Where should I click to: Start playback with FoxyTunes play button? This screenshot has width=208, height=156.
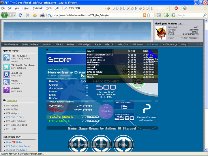pos(117,8)
